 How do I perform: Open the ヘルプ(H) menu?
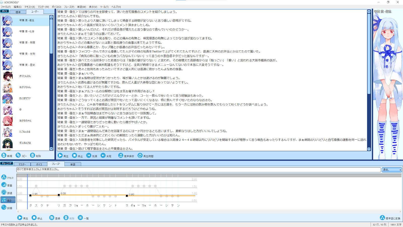coord(116,7)
